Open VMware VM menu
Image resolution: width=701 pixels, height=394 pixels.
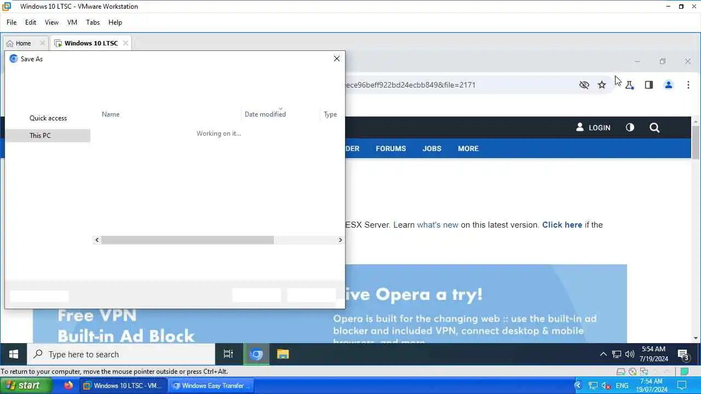click(x=72, y=22)
